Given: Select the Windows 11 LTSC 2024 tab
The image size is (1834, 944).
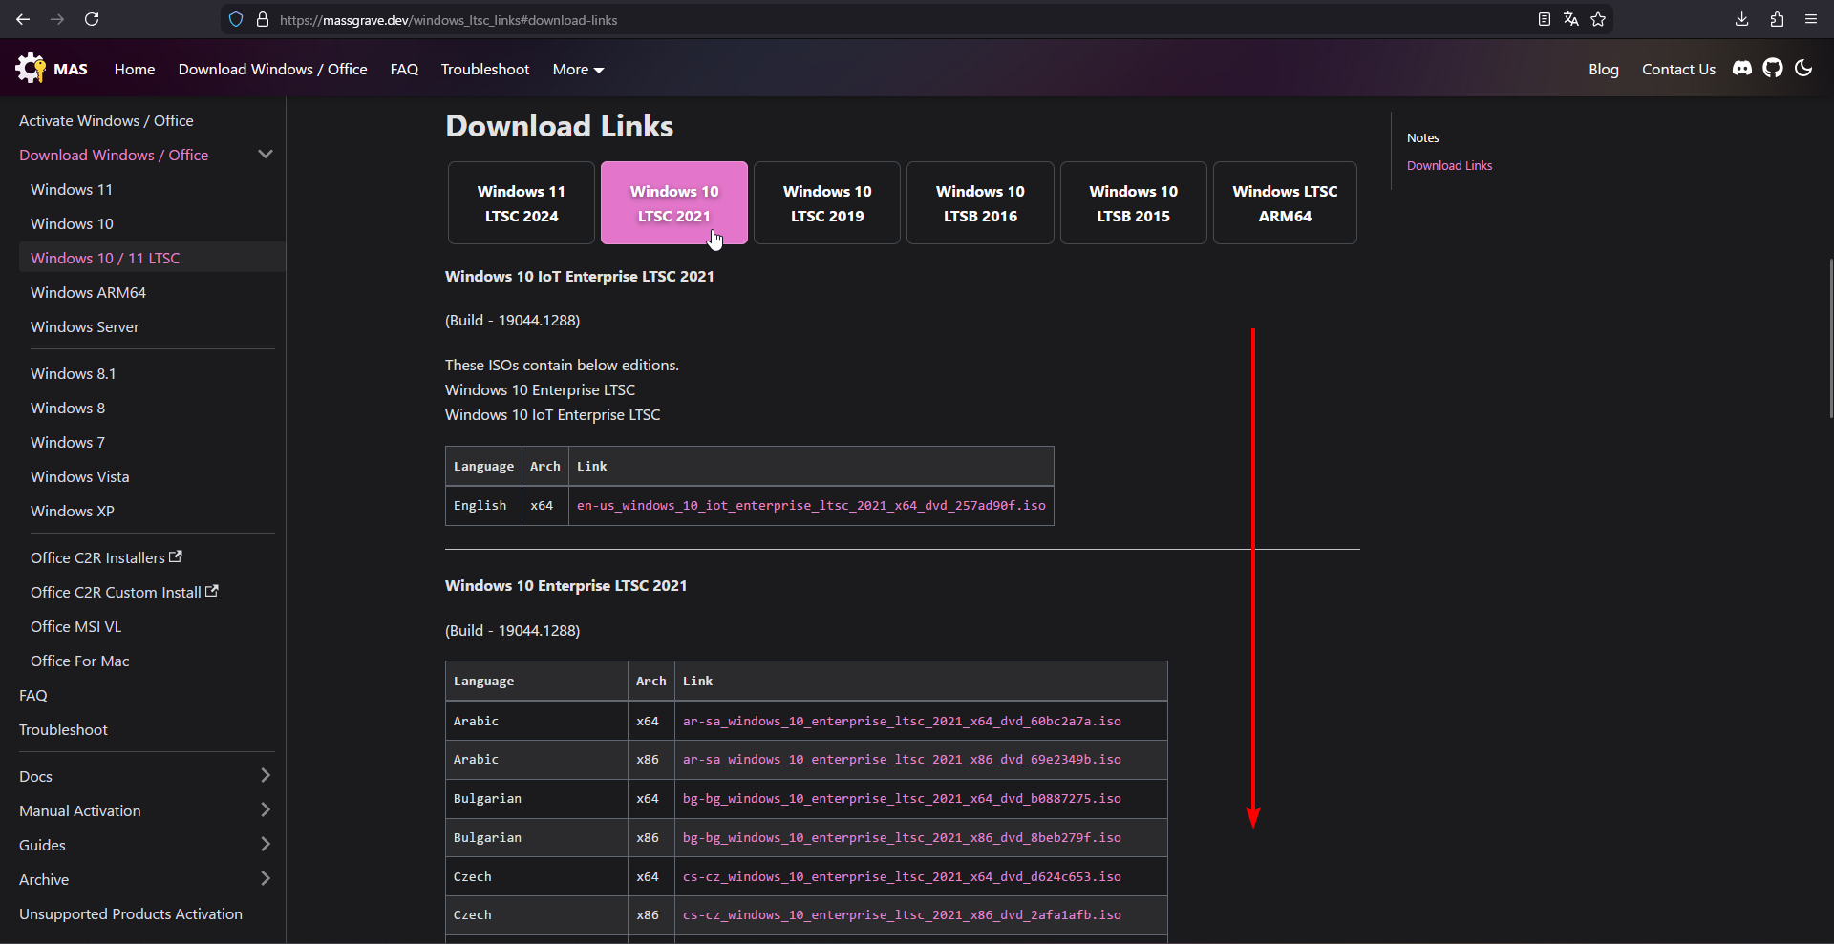Looking at the screenshot, I should tap(522, 203).
